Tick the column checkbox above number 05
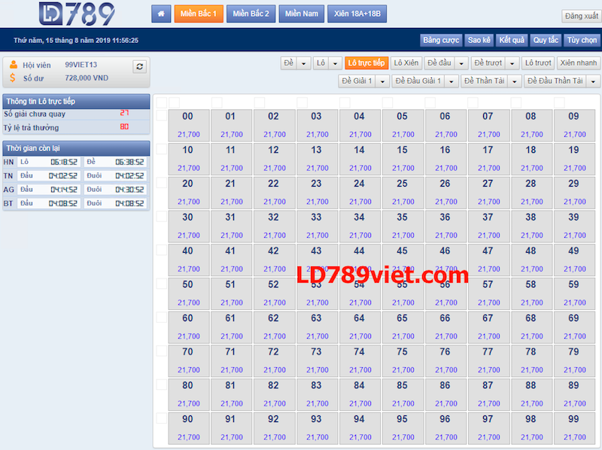Screen dimensions: 602x450 tap(388, 102)
